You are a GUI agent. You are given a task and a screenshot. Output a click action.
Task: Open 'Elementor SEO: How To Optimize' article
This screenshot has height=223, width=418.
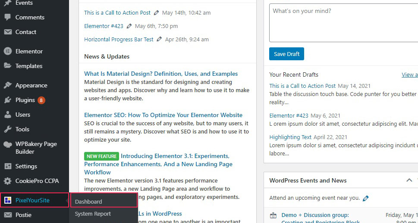[x=163, y=115]
